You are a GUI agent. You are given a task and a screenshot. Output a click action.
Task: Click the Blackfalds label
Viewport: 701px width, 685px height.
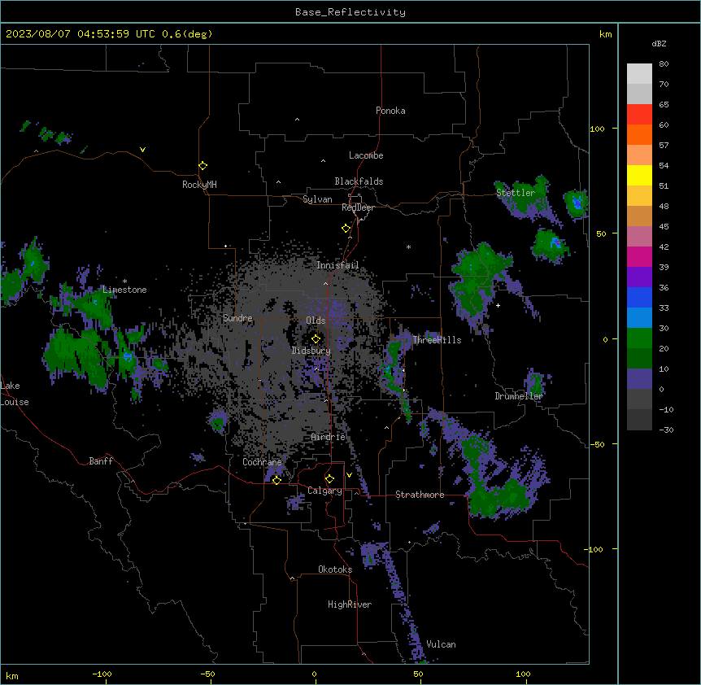pyautogui.click(x=359, y=181)
